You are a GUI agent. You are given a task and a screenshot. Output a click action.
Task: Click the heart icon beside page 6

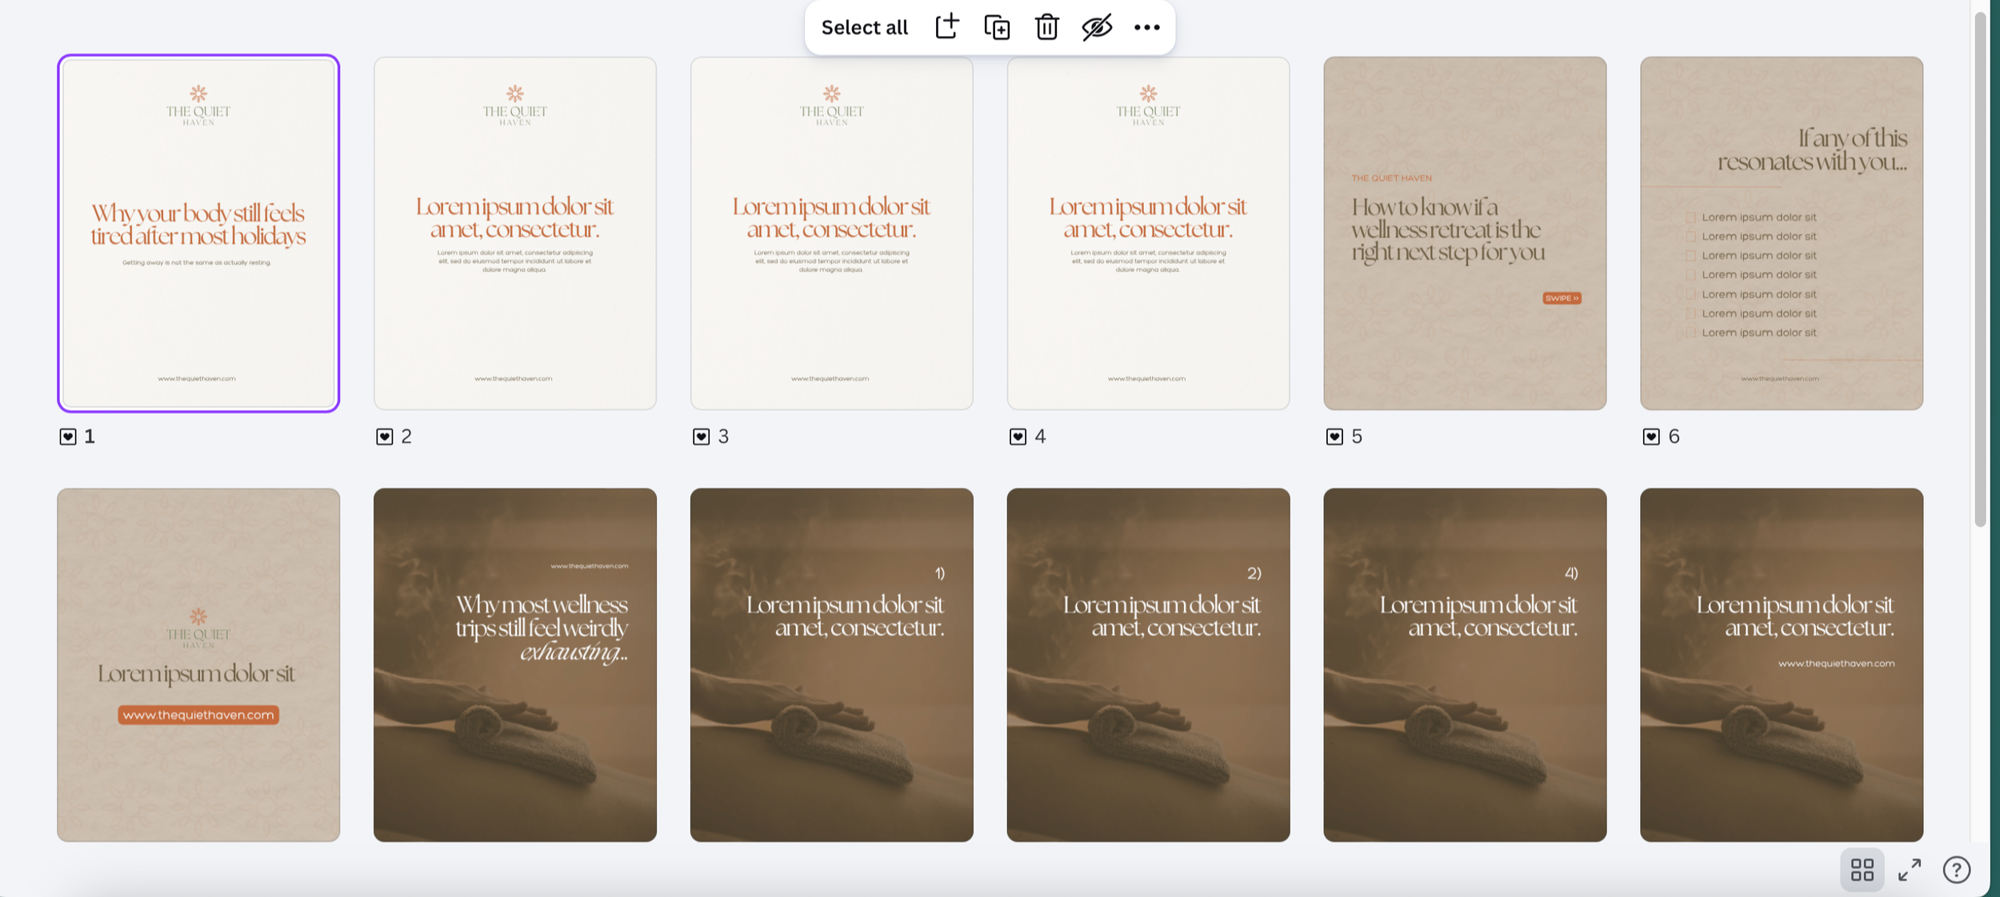coord(1651,437)
